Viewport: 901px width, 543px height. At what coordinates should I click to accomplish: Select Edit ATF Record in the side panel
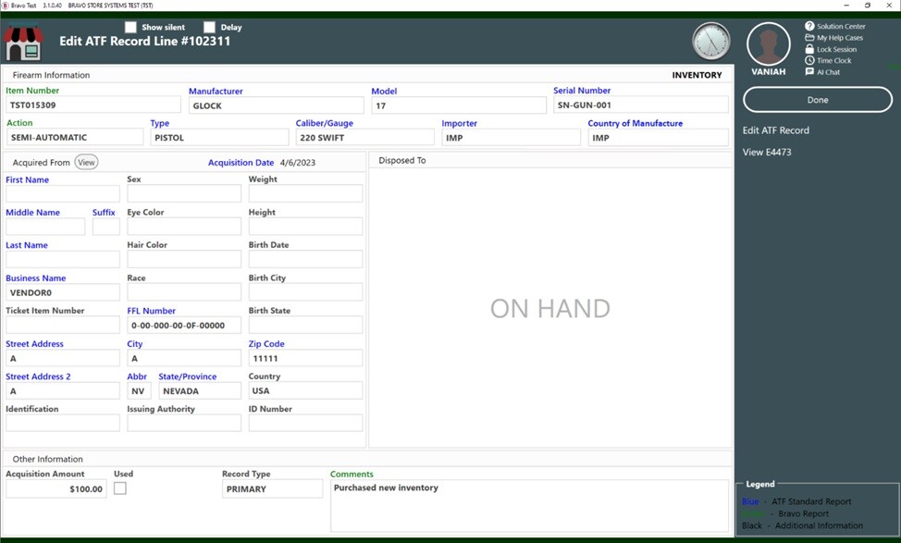click(776, 130)
